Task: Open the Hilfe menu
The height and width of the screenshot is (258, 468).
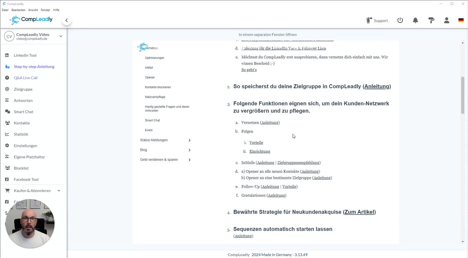Action: pyautogui.click(x=56, y=10)
